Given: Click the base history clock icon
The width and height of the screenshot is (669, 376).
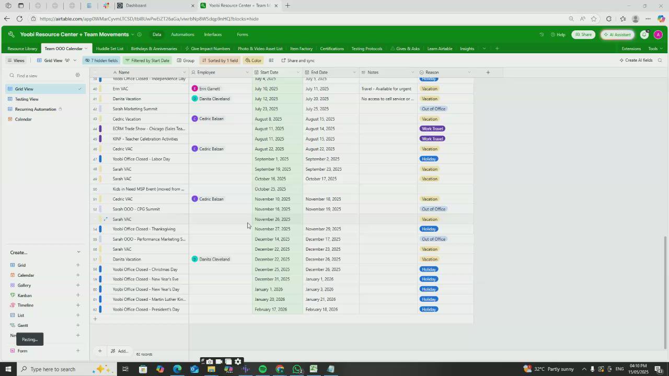Looking at the screenshot, I should point(541,34).
